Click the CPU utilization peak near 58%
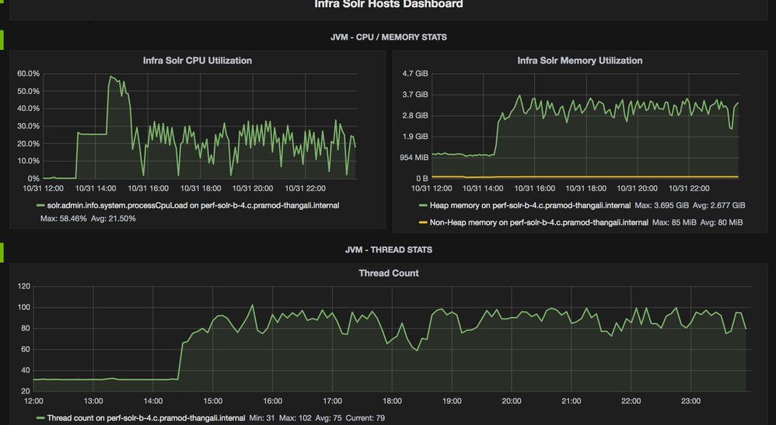The height and width of the screenshot is (425, 776). point(112,76)
